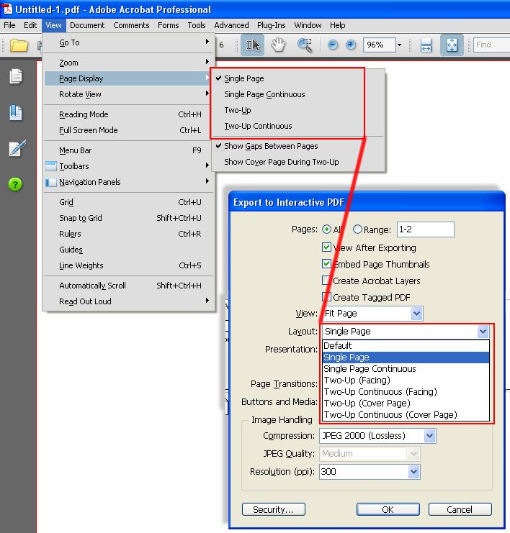This screenshot has width=510, height=533.
Task: Open the File menu
Action: pyautogui.click(x=9, y=25)
